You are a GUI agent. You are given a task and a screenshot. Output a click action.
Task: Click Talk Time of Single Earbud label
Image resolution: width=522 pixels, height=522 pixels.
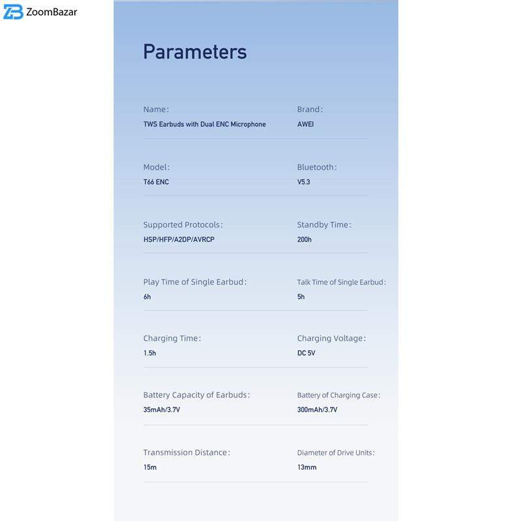point(341,282)
